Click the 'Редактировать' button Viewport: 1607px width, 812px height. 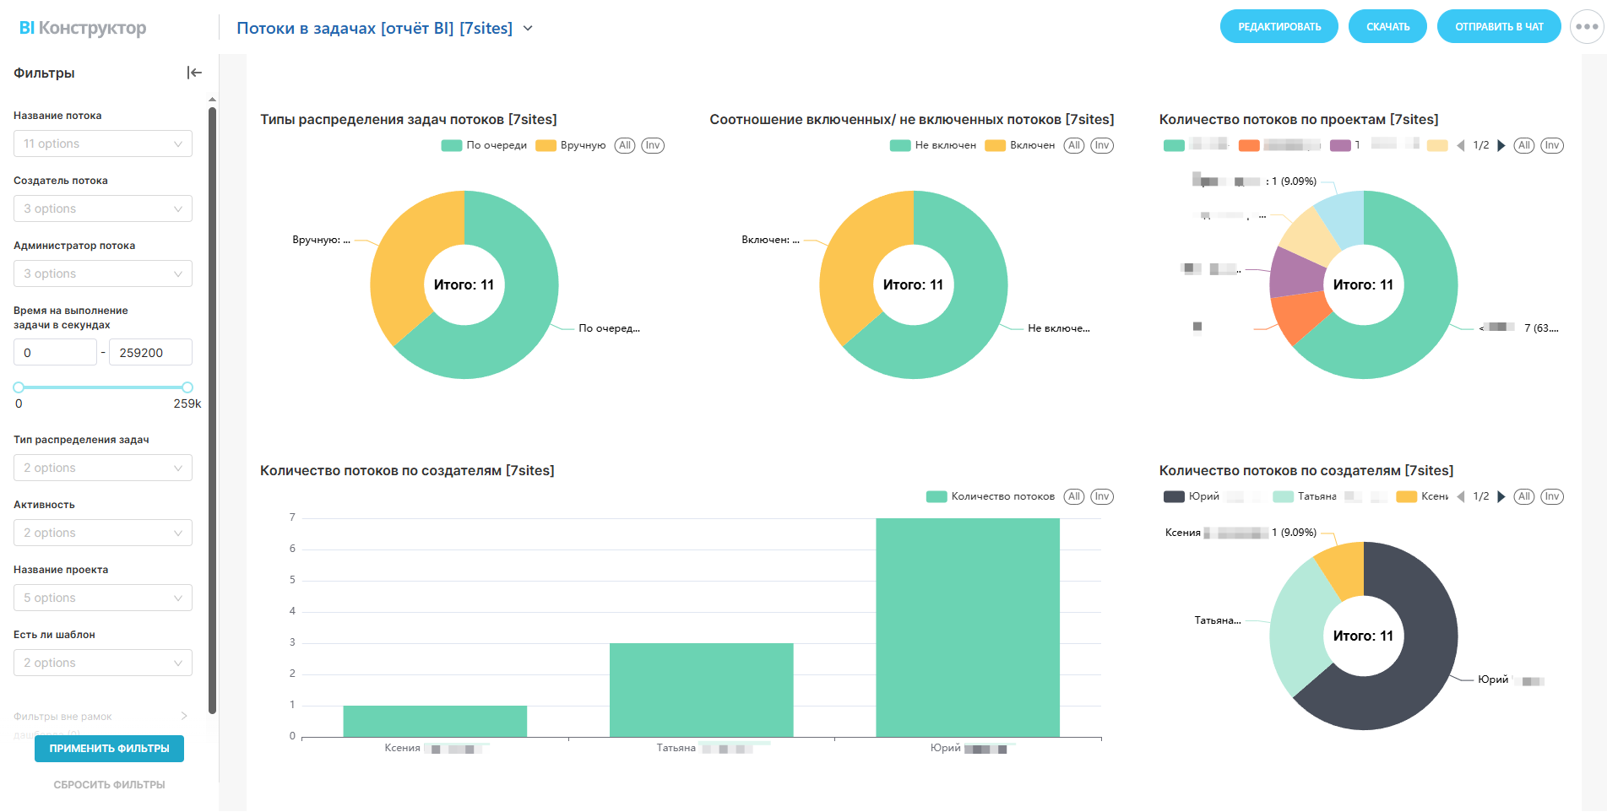(1279, 27)
